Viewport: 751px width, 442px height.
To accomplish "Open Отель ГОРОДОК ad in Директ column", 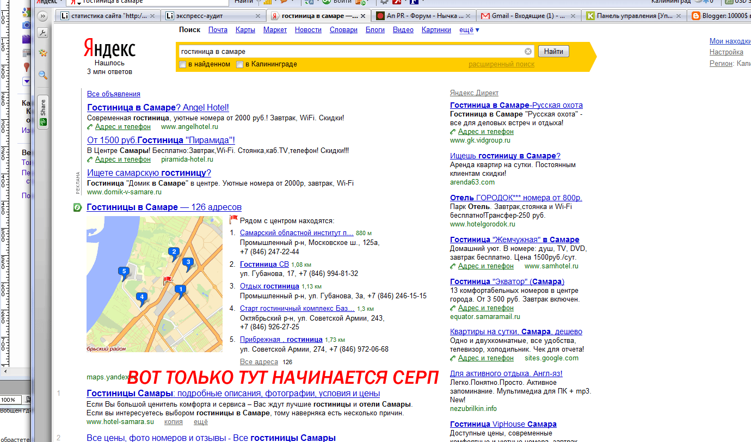I will click(x=516, y=198).
